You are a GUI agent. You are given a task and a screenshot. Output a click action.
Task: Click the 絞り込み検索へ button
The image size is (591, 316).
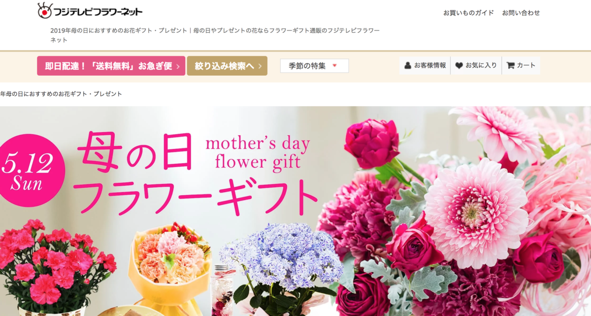click(x=227, y=66)
